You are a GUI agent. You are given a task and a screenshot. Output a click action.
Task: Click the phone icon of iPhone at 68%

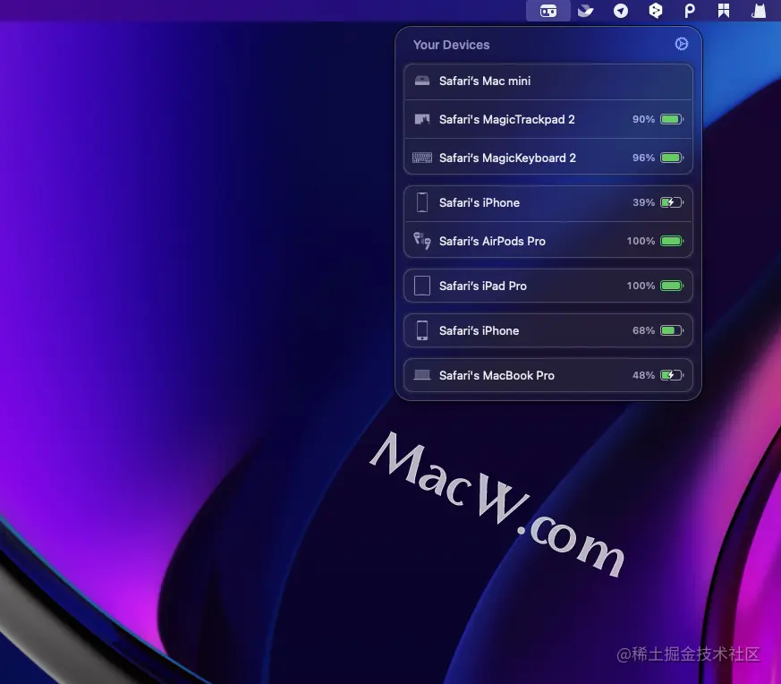[422, 330]
